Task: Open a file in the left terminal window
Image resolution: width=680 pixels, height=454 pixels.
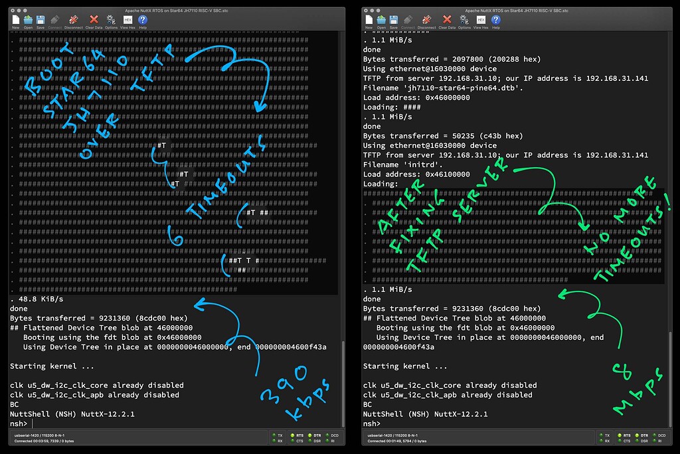Action: (x=28, y=21)
